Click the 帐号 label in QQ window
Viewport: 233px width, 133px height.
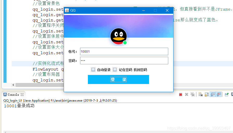[73, 52]
